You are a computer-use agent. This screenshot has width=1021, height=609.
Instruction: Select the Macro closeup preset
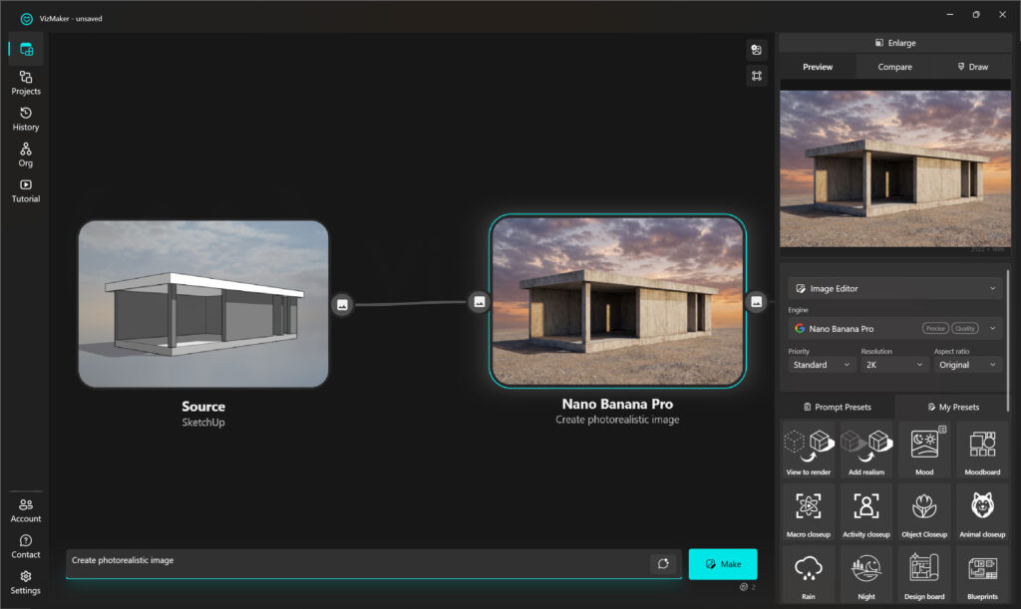(x=808, y=512)
